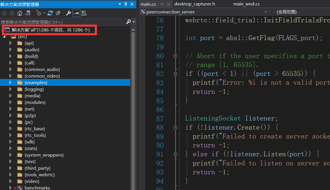The image size is (330, 190).
Task: Select the (net) folder label
Action: (30, 109)
